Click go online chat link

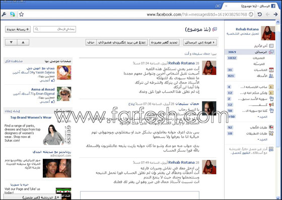pos(241,153)
